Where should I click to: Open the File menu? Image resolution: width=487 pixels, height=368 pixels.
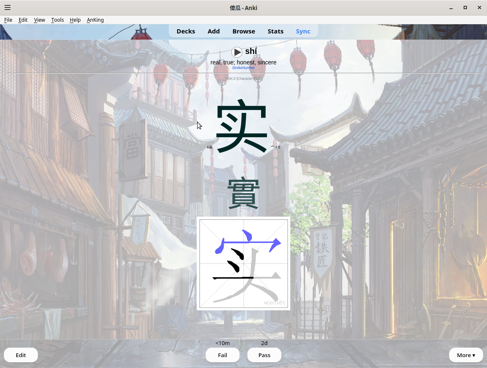8,20
